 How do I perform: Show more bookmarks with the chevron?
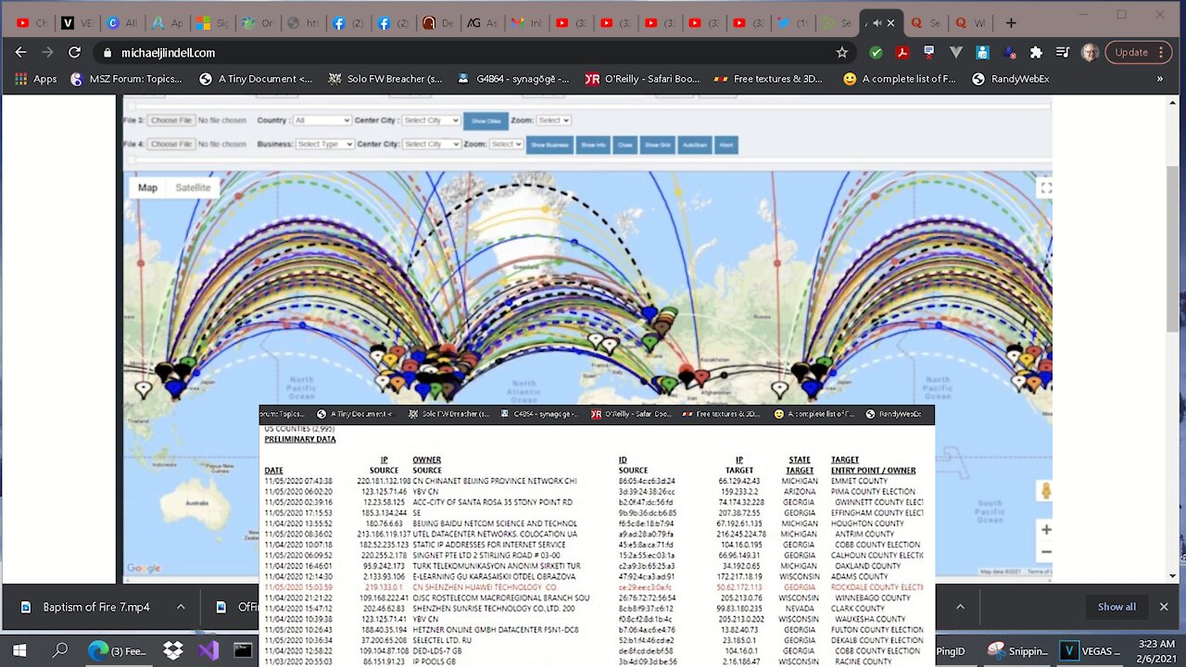pyautogui.click(x=1159, y=79)
